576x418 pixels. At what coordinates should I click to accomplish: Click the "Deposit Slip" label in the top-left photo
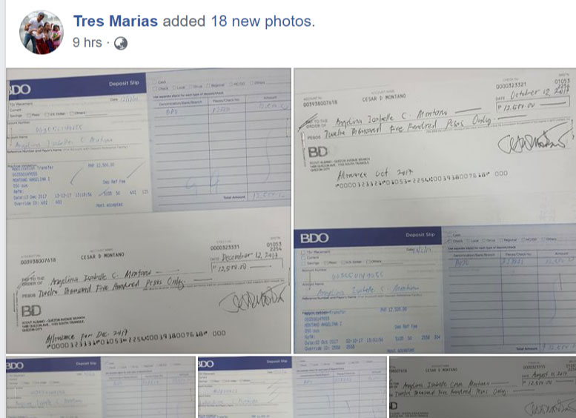124,84
